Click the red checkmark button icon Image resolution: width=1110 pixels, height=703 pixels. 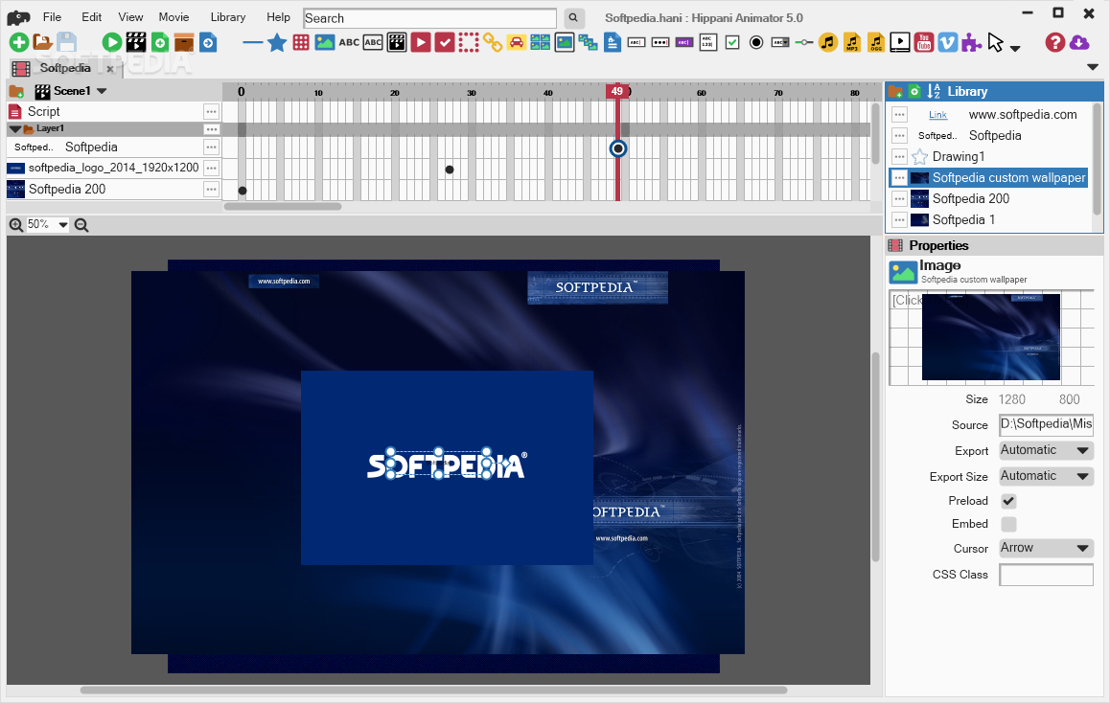[445, 42]
